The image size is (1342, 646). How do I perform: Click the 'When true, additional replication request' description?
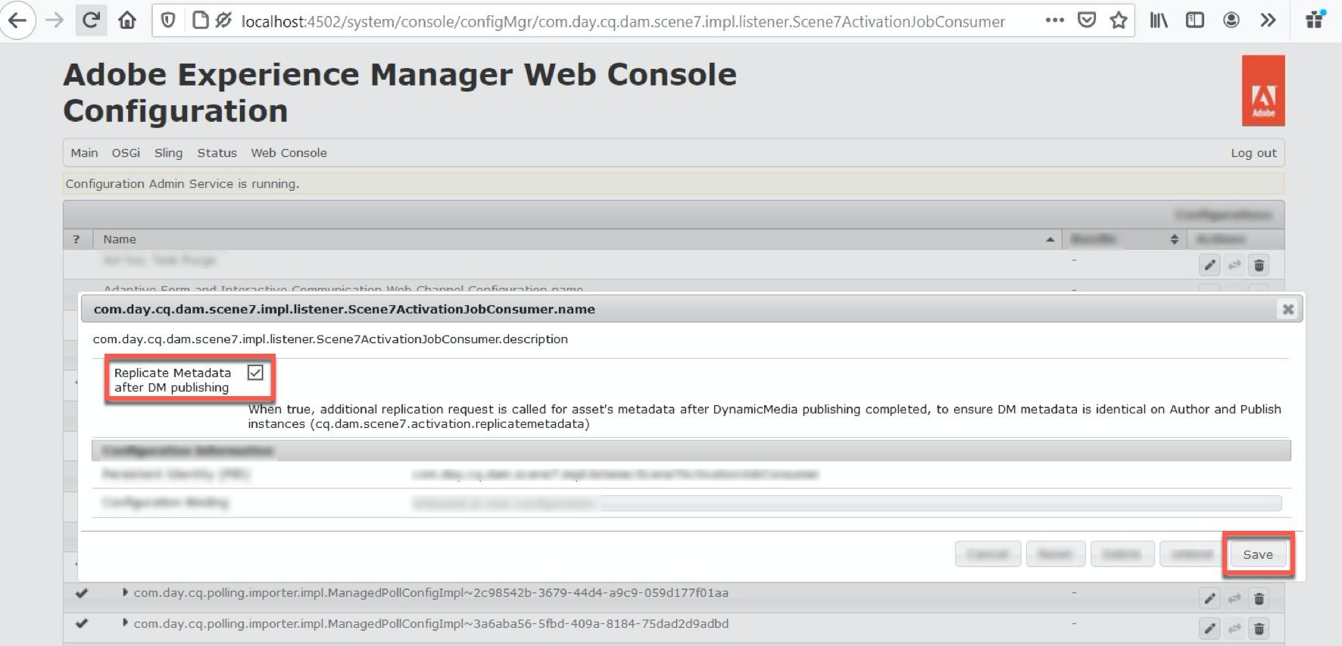(765, 417)
